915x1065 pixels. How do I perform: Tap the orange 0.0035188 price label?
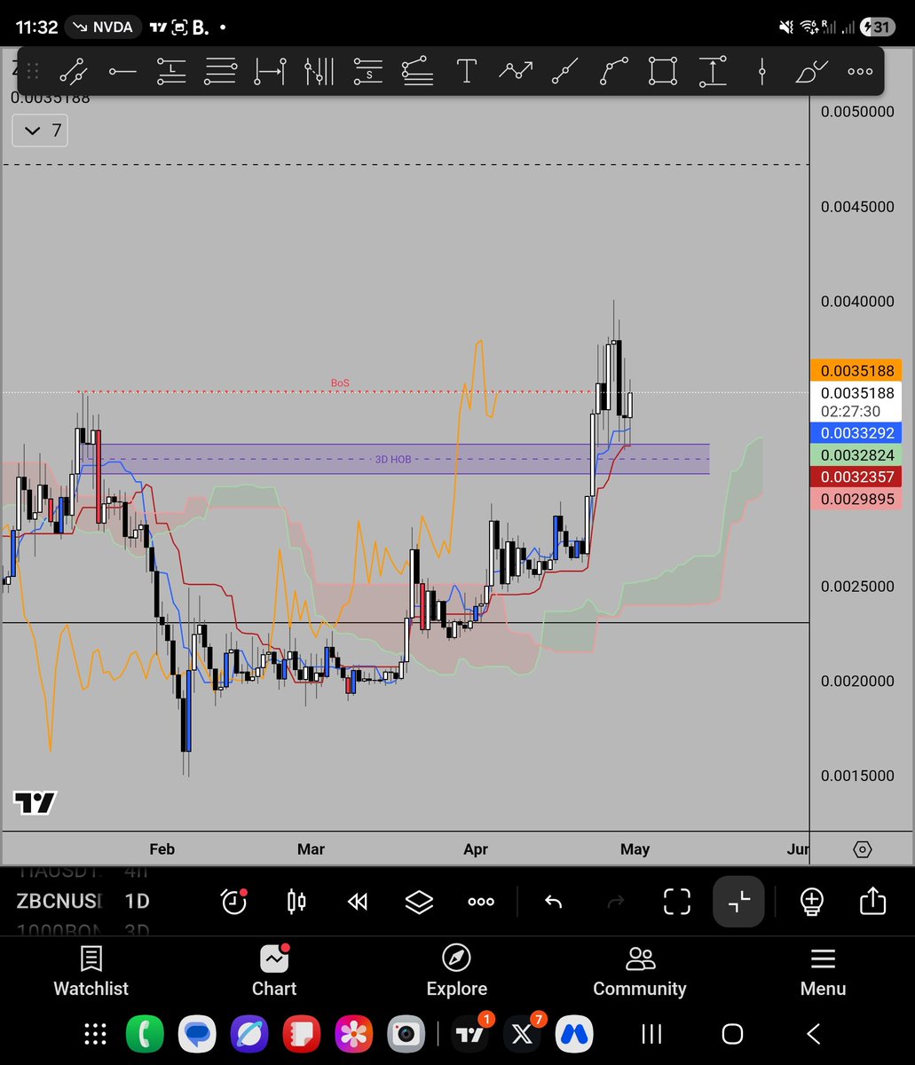click(856, 370)
